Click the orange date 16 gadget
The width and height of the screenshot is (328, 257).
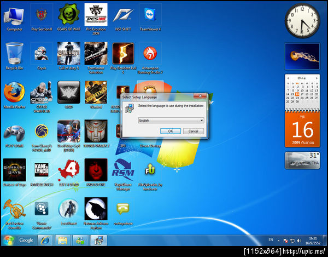302,130
